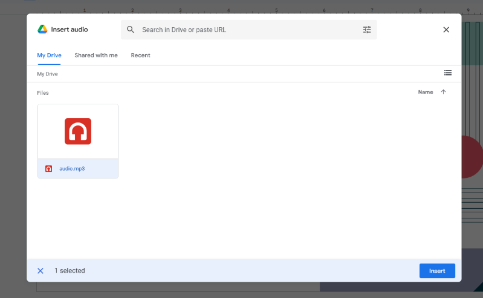
Task: Click the Files section label
Action: pyautogui.click(x=43, y=93)
